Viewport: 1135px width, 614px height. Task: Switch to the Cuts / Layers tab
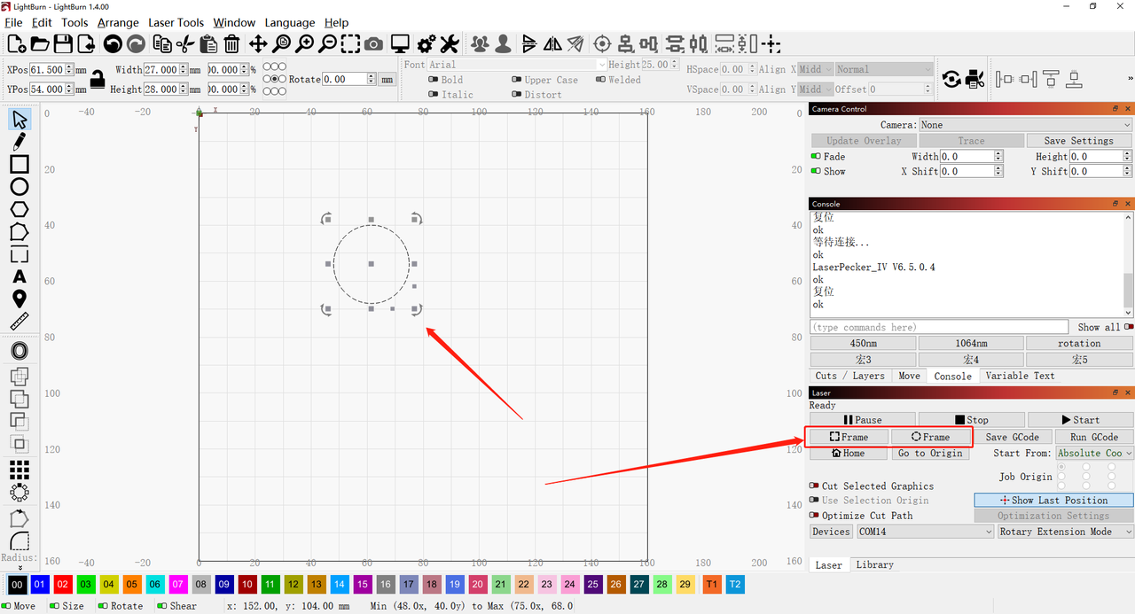point(849,376)
